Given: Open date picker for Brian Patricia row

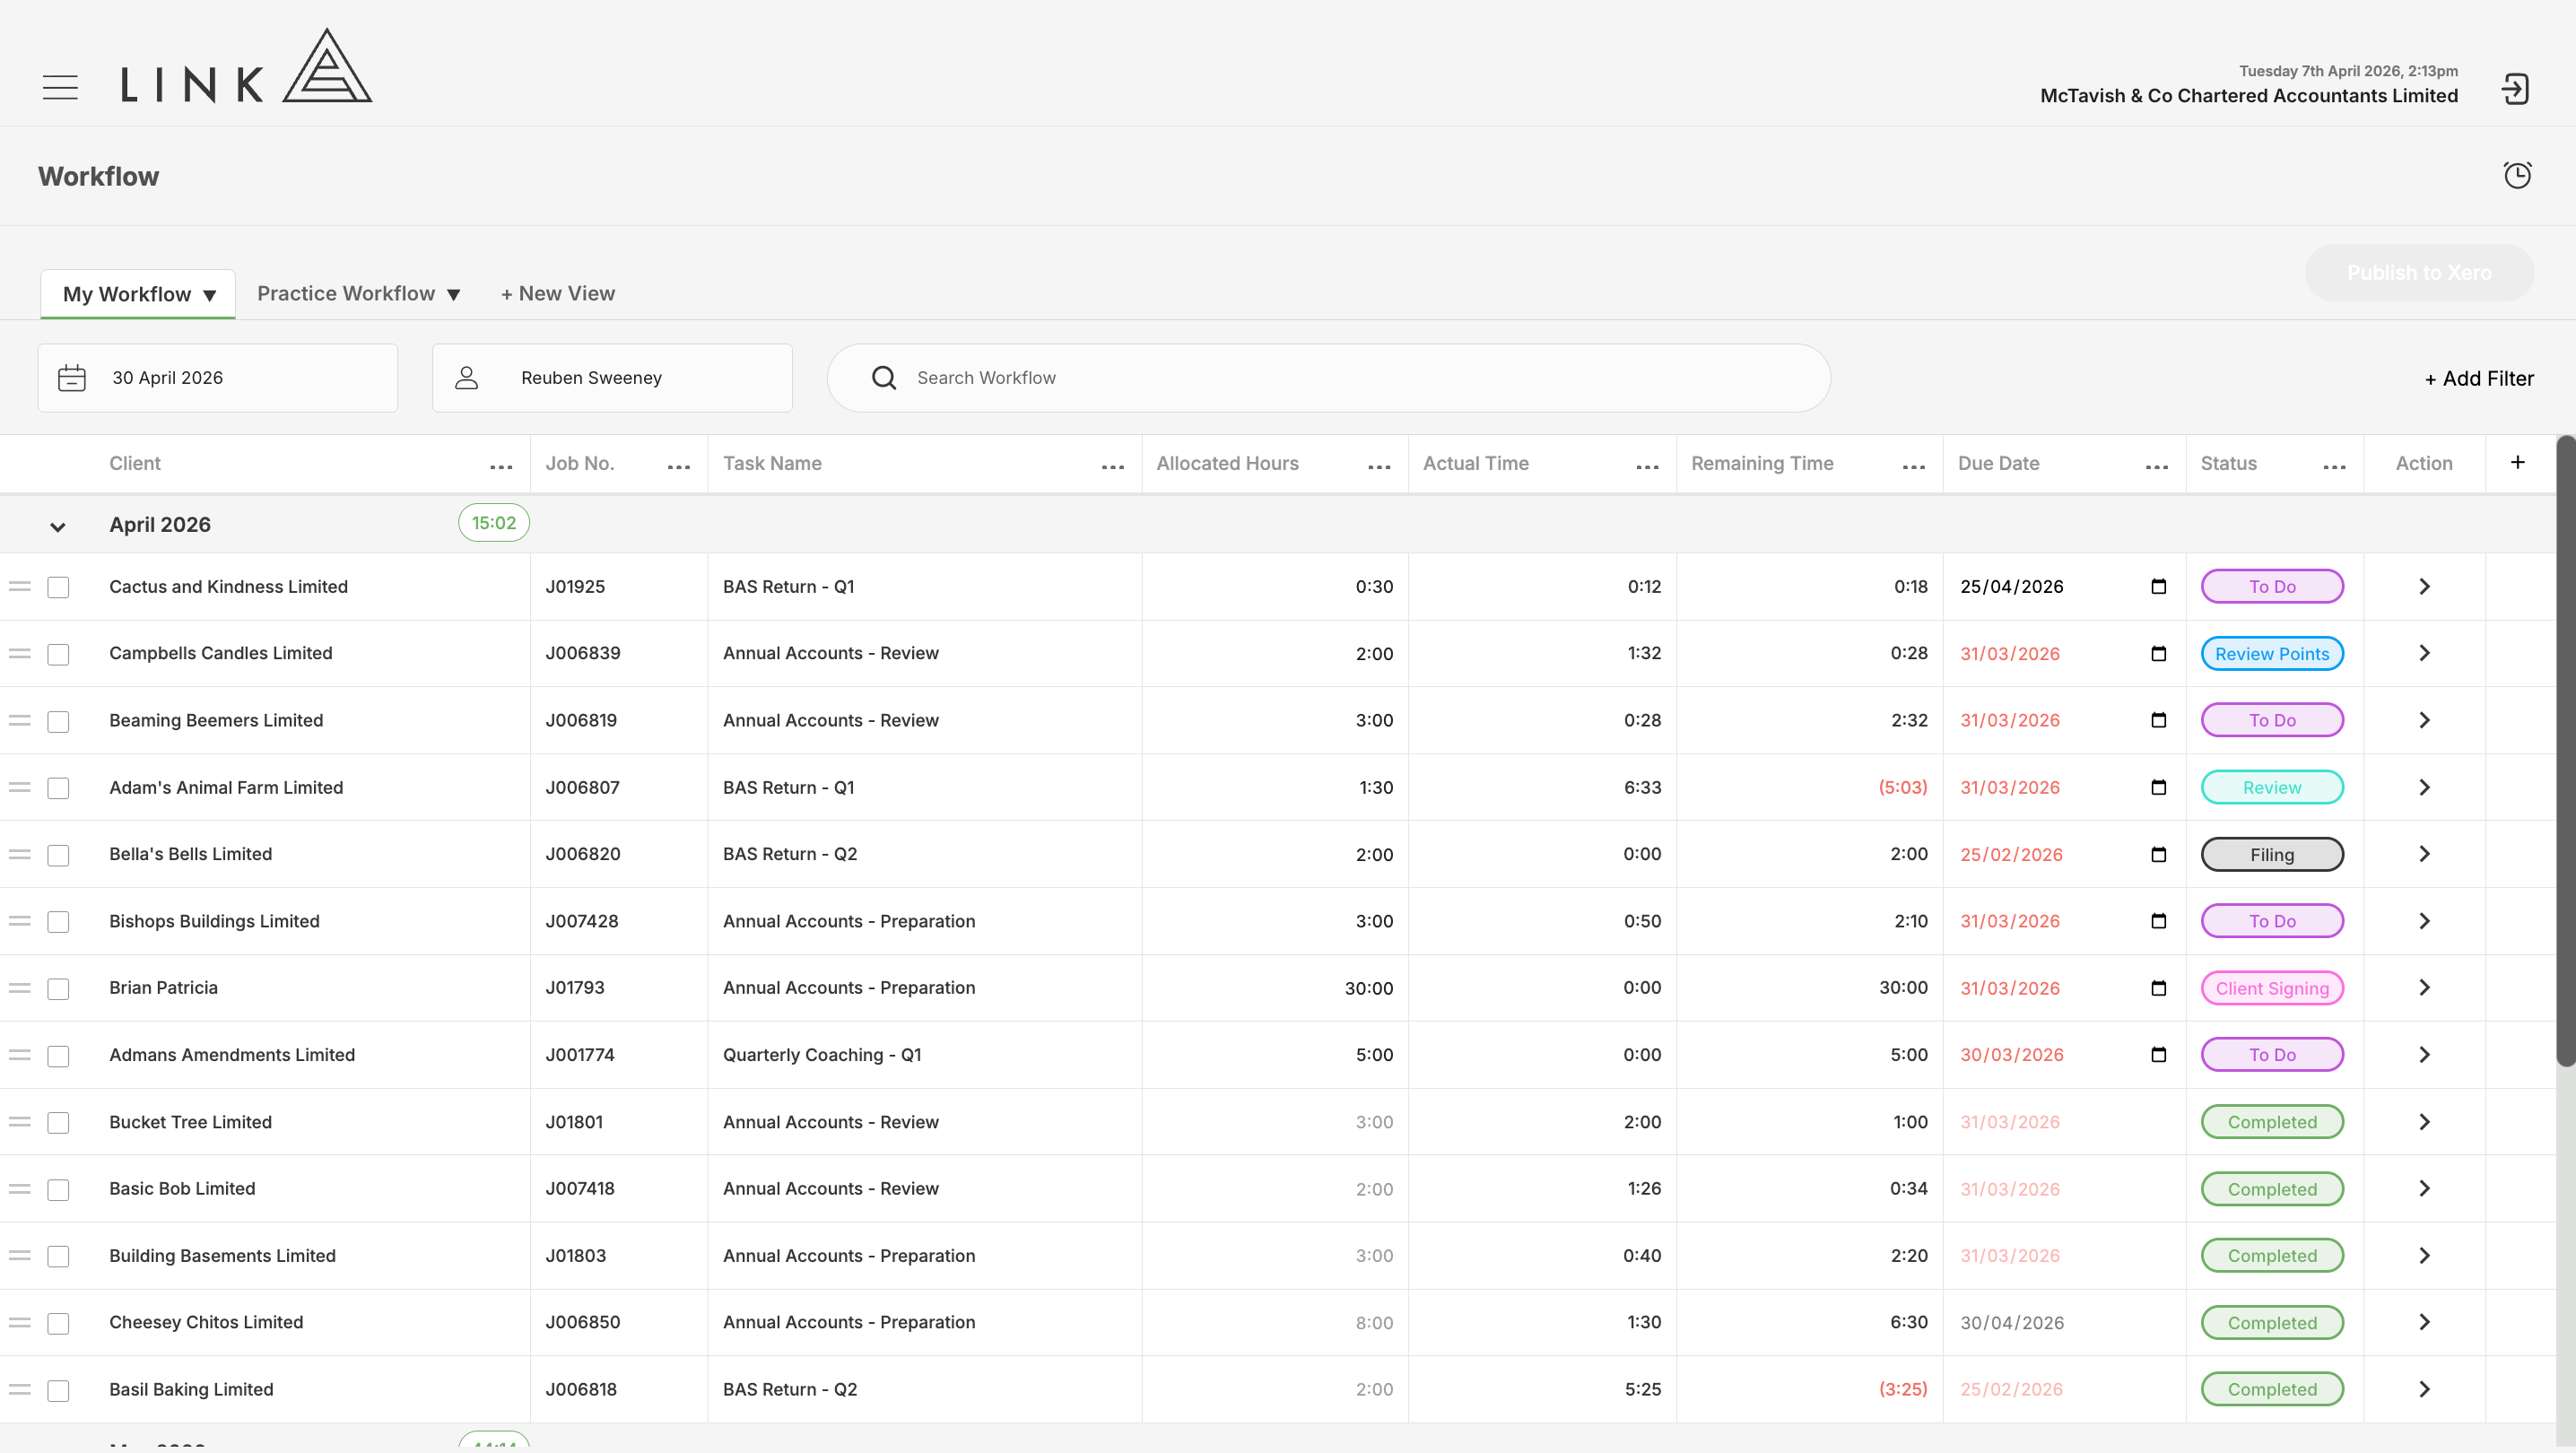Looking at the screenshot, I should (x=2159, y=988).
